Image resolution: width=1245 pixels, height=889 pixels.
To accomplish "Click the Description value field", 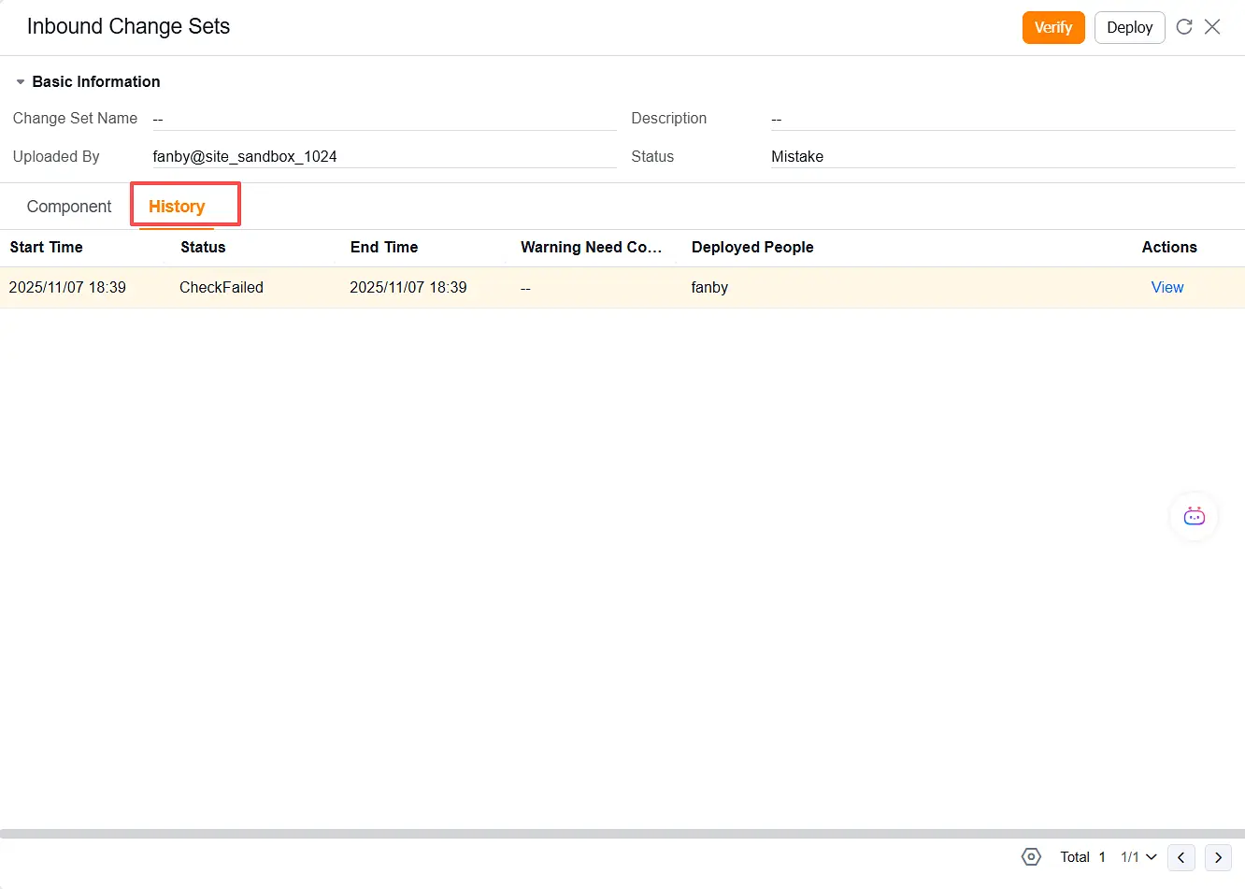I will point(1003,119).
